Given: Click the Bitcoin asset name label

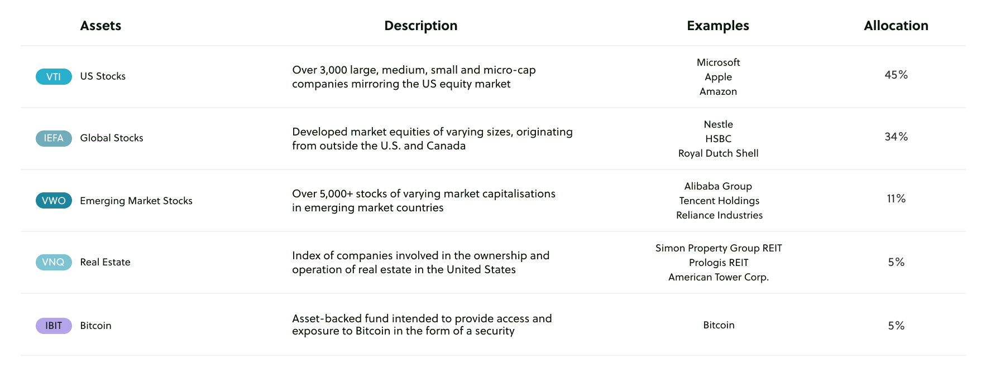Looking at the screenshot, I should [x=95, y=326].
